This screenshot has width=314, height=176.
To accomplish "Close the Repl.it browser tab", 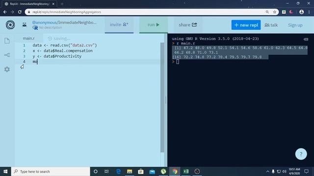I will coord(53,4).
